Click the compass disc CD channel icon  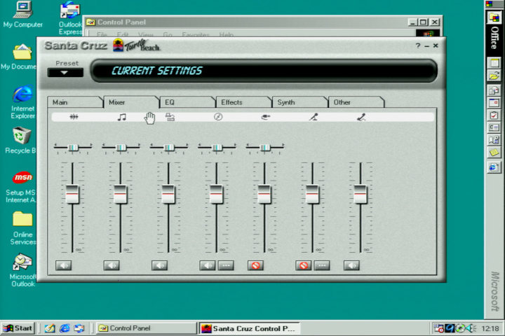218,117
